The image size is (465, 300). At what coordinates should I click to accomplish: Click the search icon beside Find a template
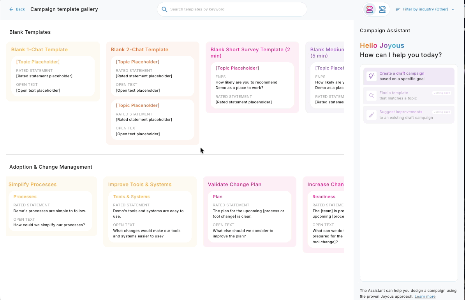[x=371, y=95]
